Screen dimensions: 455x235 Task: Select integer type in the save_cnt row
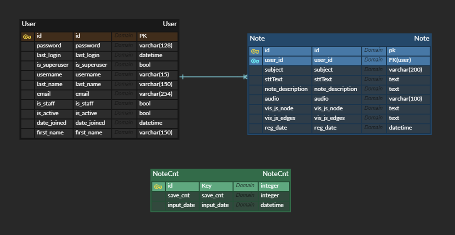[x=274, y=196]
